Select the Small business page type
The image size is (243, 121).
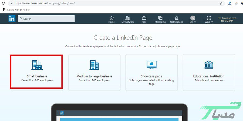(37, 72)
